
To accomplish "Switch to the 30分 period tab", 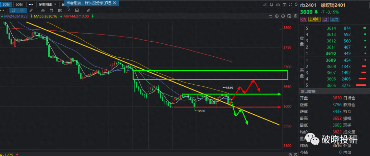I will pyautogui.click(x=6, y=4).
